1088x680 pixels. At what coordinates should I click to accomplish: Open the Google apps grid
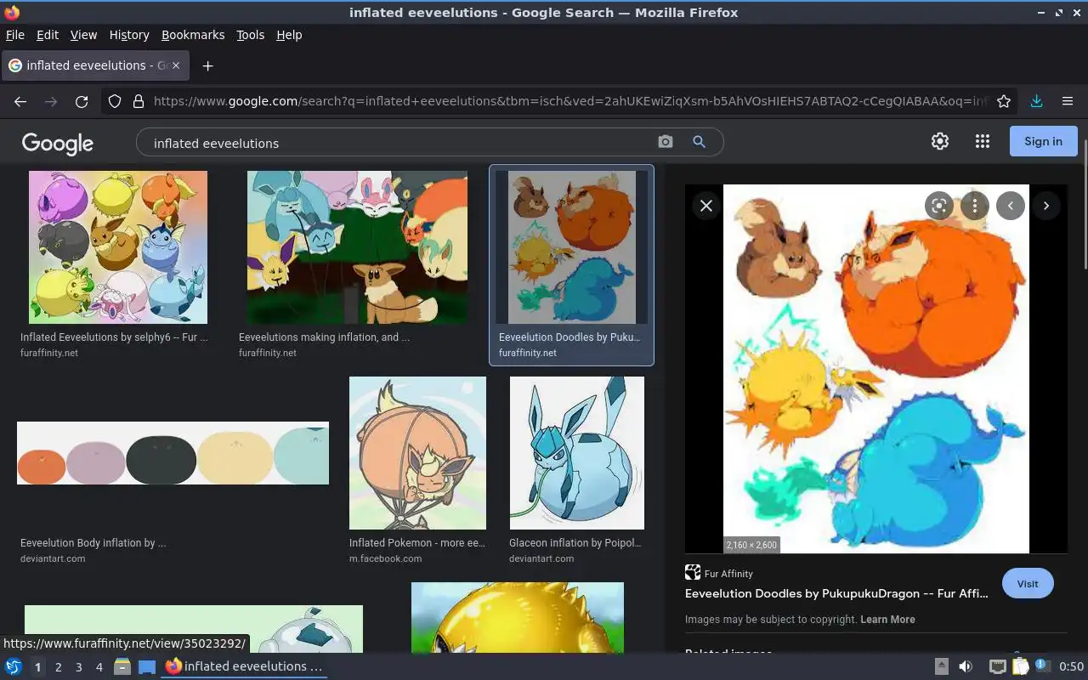point(983,142)
